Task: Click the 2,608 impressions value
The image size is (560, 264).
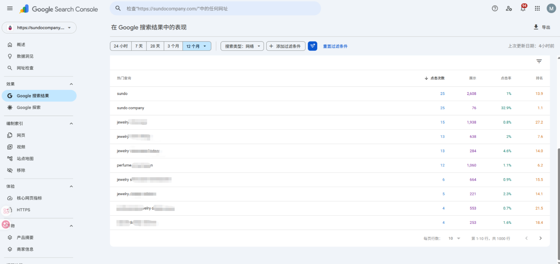Action: 471,94
